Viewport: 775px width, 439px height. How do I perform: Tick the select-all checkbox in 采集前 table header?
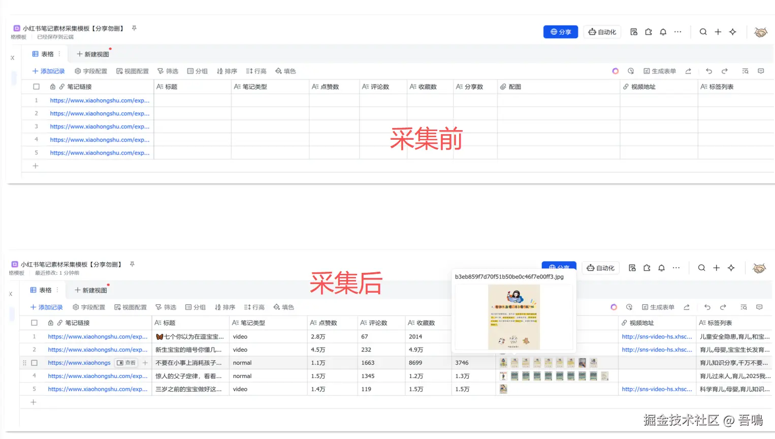pyautogui.click(x=37, y=87)
